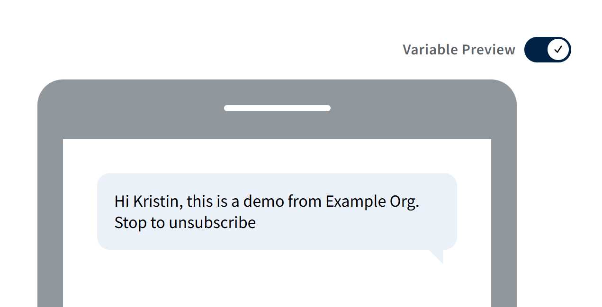Select the SMS message bubble

(277, 211)
